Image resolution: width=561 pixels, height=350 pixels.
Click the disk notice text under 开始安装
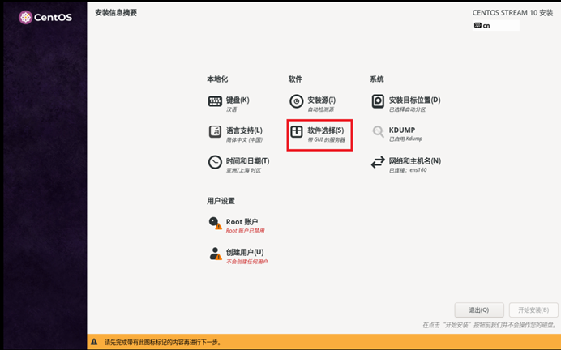490,325
